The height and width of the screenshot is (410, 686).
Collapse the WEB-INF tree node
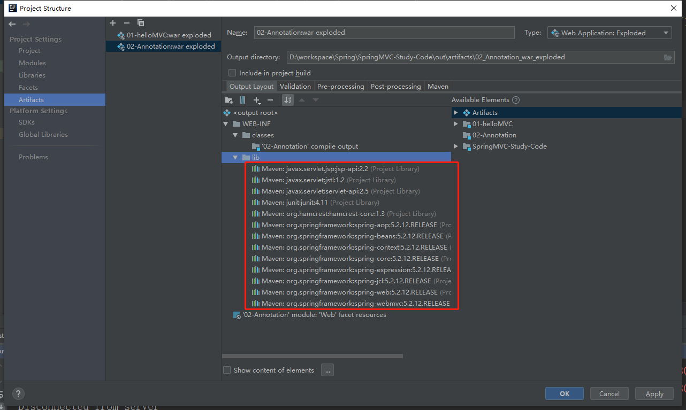tap(226, 124)
